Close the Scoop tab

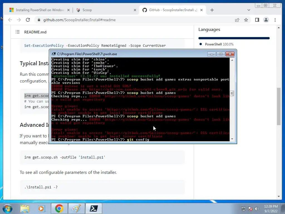coord(135,10)
